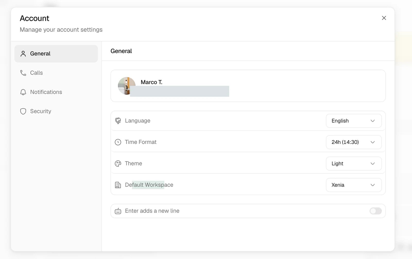The height and width of the screenshot is (259, 412).
Task: Open the Language dropdown showing English
Action: [354, 121]
